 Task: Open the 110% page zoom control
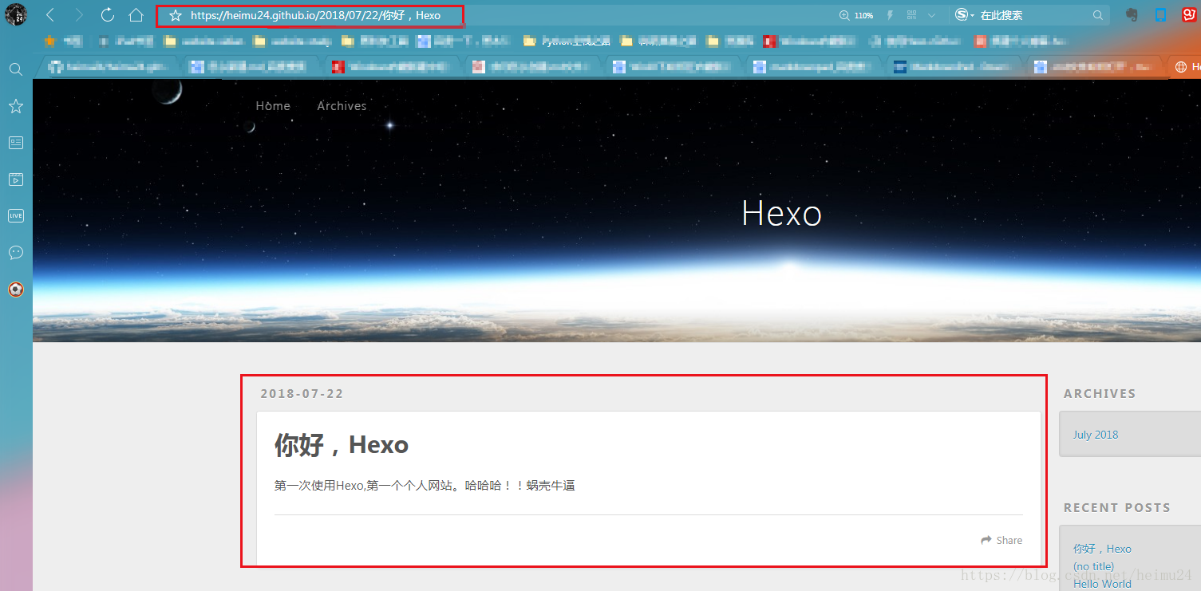point(856,15)
